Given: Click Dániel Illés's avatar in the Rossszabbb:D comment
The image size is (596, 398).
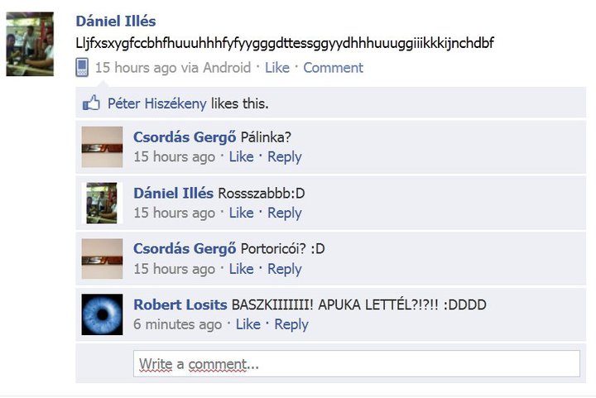Looking at the screenshot, I should click(x=102, y=203).
